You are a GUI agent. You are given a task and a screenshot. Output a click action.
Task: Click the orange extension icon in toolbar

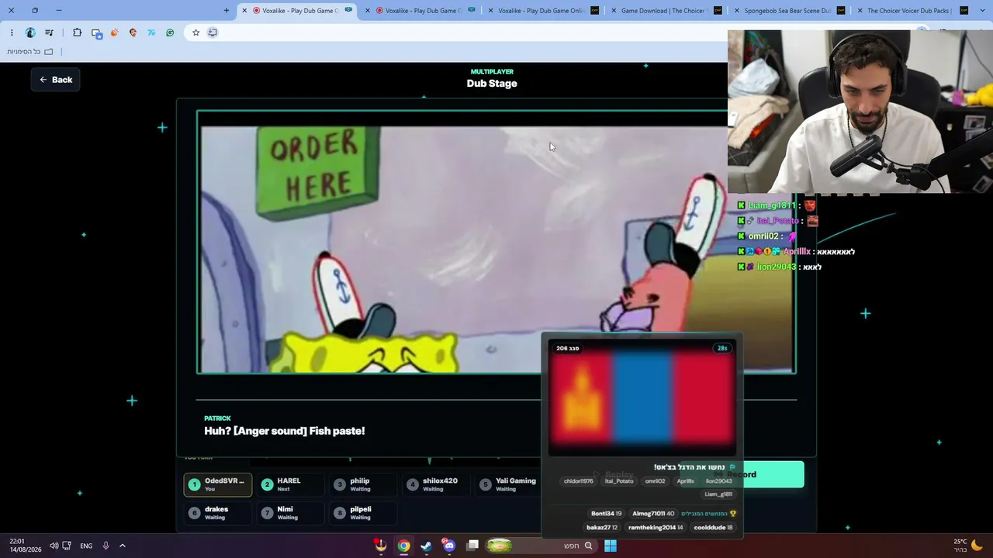115,33
